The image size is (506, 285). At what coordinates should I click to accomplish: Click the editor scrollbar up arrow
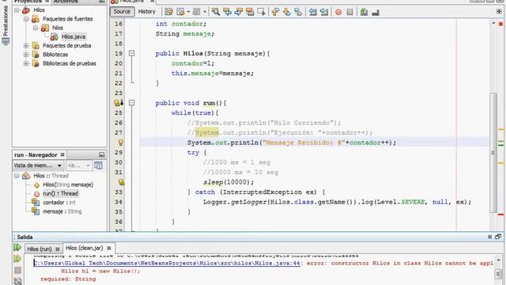click(x=493, y=23)
